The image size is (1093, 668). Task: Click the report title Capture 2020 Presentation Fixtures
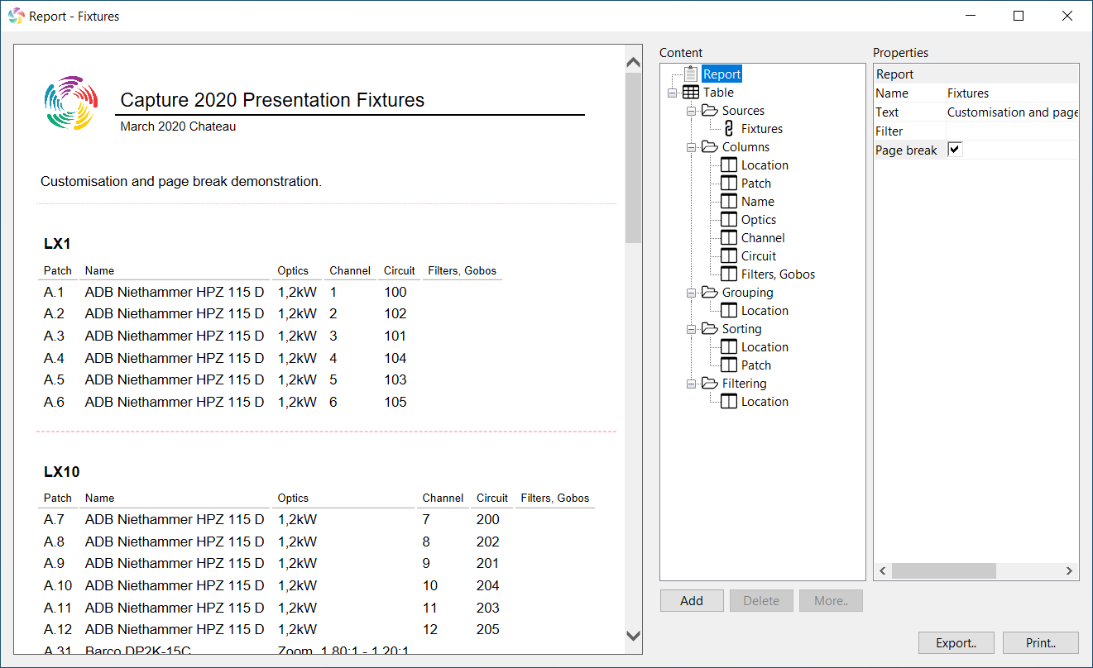pyautogui.click(x=272, y=100)
